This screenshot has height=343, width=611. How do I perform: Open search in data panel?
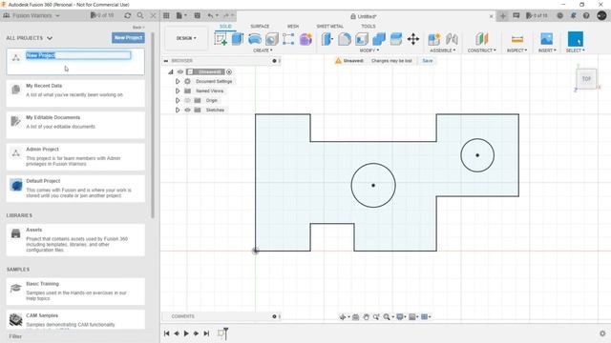tap(140, 15)
